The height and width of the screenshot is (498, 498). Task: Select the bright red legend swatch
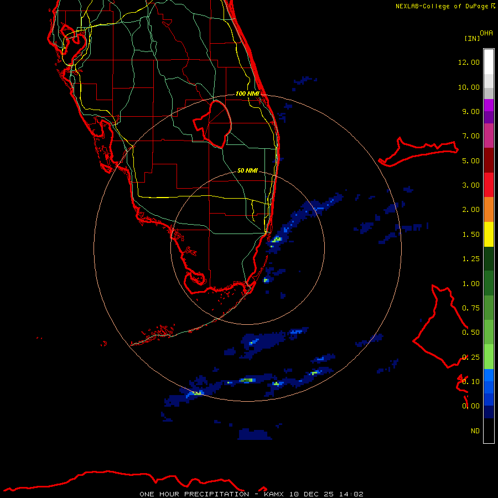pos(489,185)
